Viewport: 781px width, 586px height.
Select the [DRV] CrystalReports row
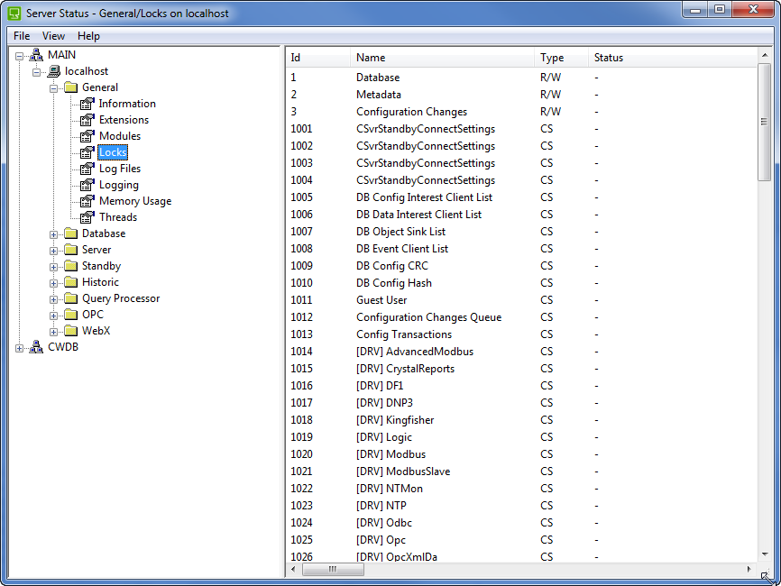(521, 369)
